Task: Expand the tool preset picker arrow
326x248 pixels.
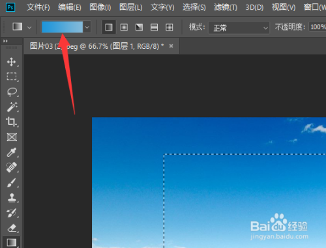Action: pos(29,27)
